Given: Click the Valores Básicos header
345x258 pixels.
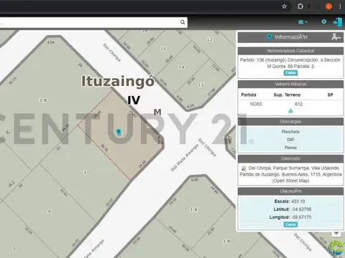Looking at the screenshot, I should pos(290,84).
